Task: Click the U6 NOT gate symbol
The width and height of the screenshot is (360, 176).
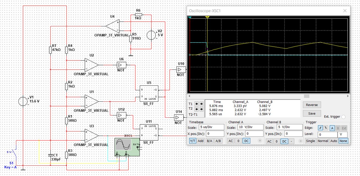Action: tap(121, 65)
